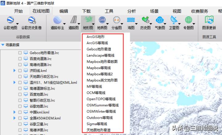Open the 谷歌地图 dropdown arrow
The image size is (222, 135).
click(x=17, y=24)
